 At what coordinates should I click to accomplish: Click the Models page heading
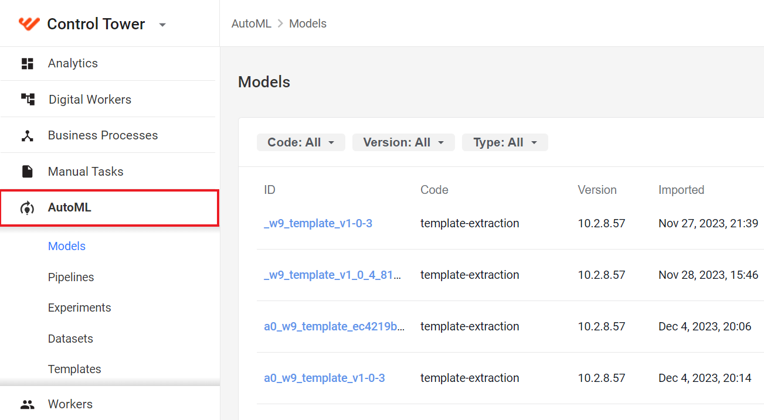point(264,81)
